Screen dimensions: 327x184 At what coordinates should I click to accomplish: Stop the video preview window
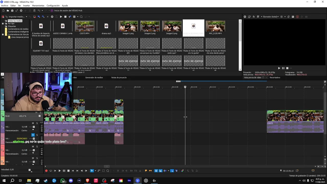[x=287, y=68]
